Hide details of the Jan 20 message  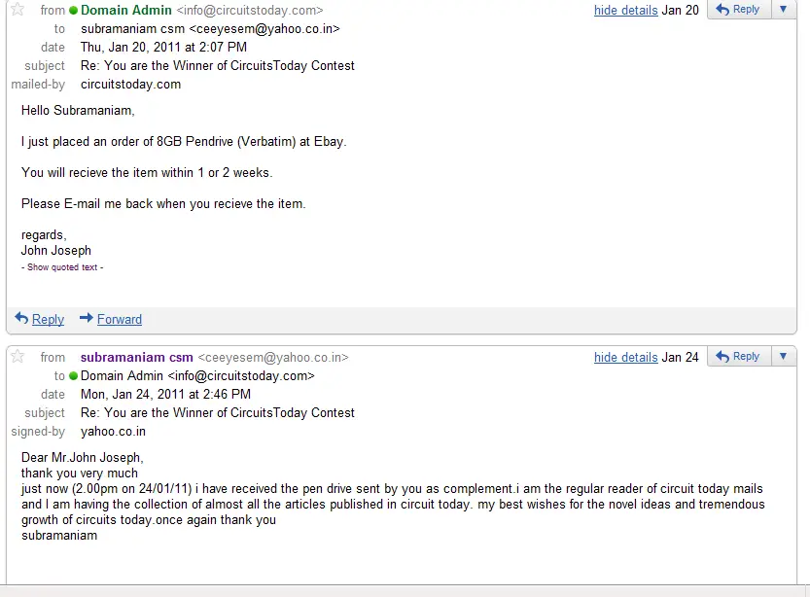pos(625,10)
